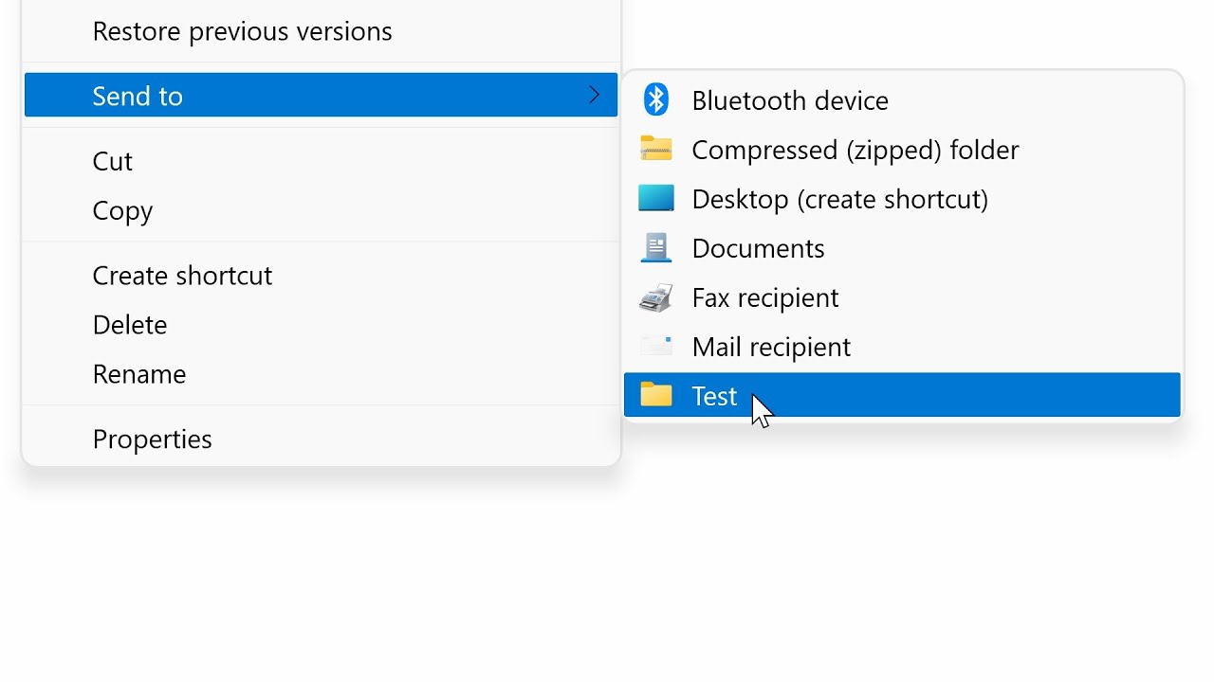Click the blue Desktop shortcut icon
Viewport: 1214px width, 682px height.
[x=655, y=198]
